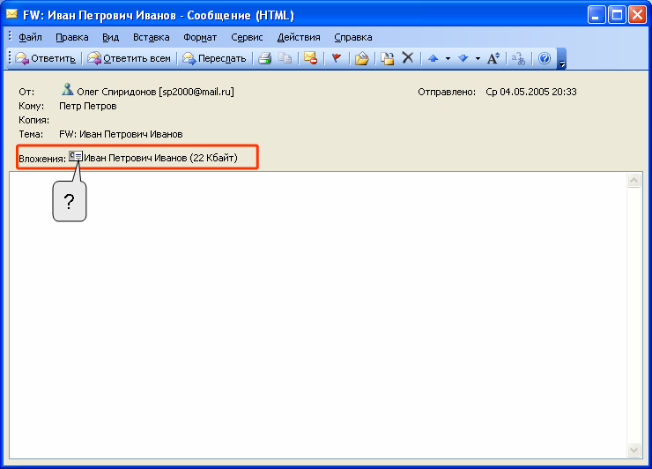The height and width of the screenshot is (469, 652).
Task: Click sender Олег Спиридонов [sp2000@mail.ru]
Action: pos(156,92)
